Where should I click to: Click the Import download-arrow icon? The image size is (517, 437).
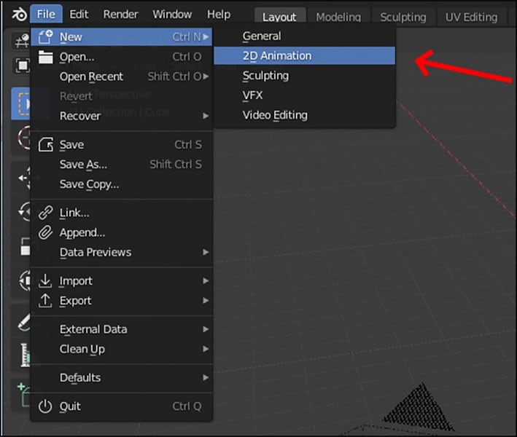point(45,281)
